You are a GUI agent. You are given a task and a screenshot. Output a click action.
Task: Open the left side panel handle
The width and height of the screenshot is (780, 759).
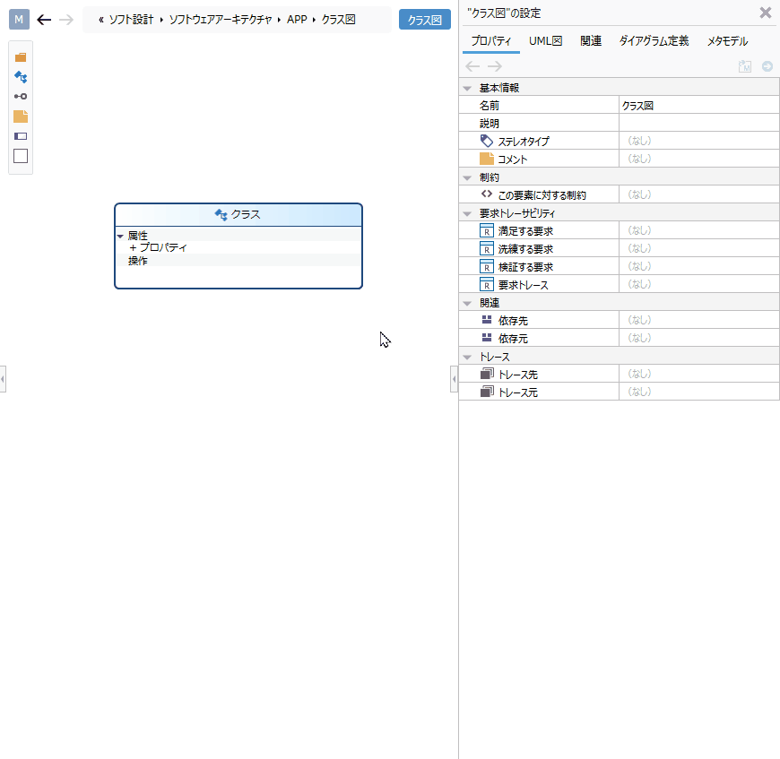tap(3, 379)
